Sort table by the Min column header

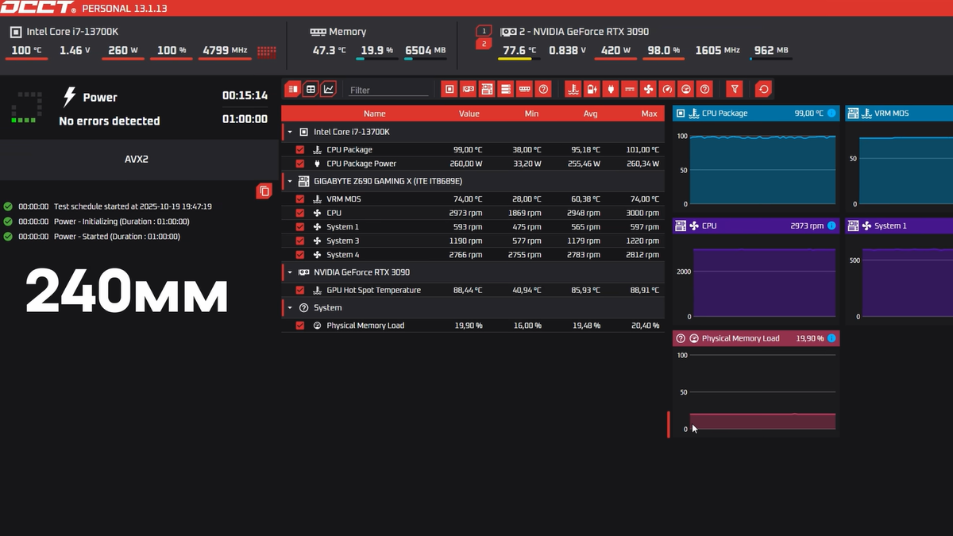point(532,114)
